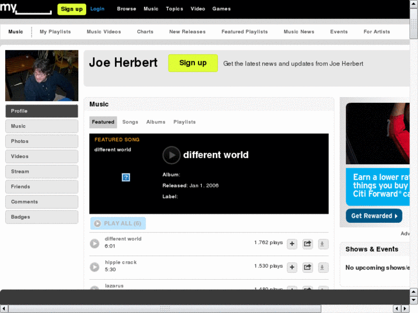Add hippie crack using the plus icon
The image size is (418, 313).
pos(292,268)
